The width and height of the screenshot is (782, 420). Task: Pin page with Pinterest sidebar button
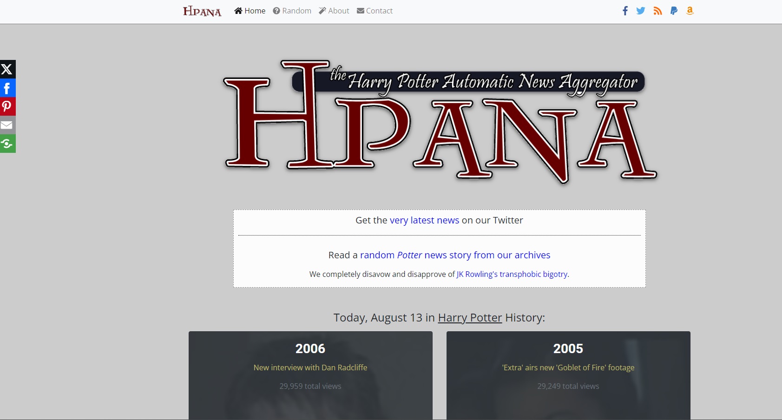[x=8, y=106]
